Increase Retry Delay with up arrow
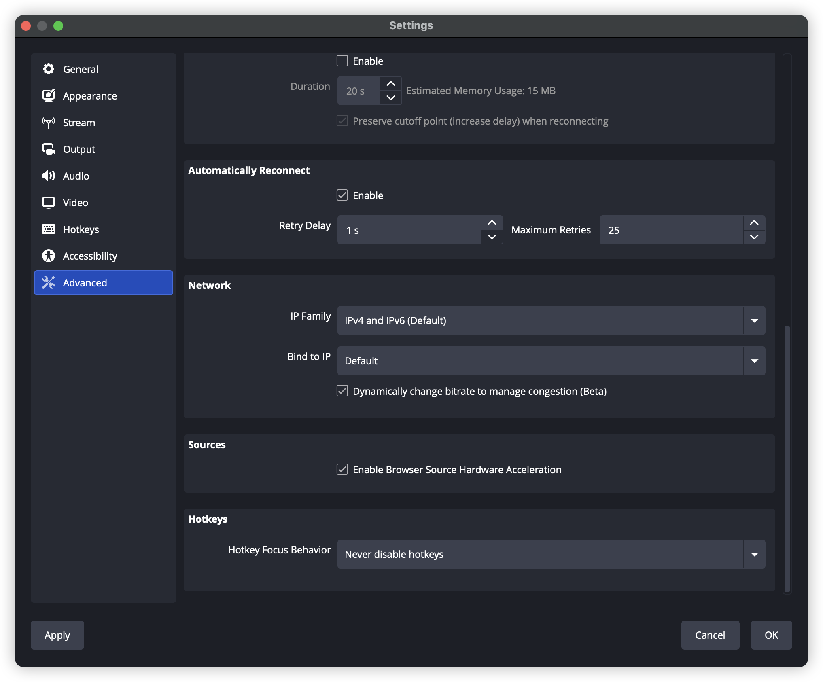This screenshot has height=682, width=823. pos(492,223)
